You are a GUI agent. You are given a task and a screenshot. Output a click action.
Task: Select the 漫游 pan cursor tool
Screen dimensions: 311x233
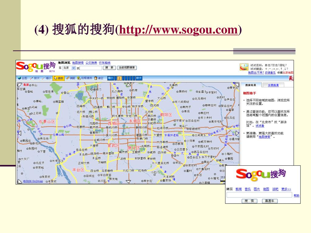(59, 78)
